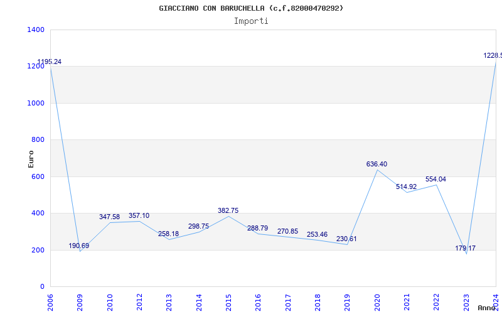The height and width of the screenshot is (314, 502).
Task: Select the 1000 y-axis tick label
Action: (36, 103)
